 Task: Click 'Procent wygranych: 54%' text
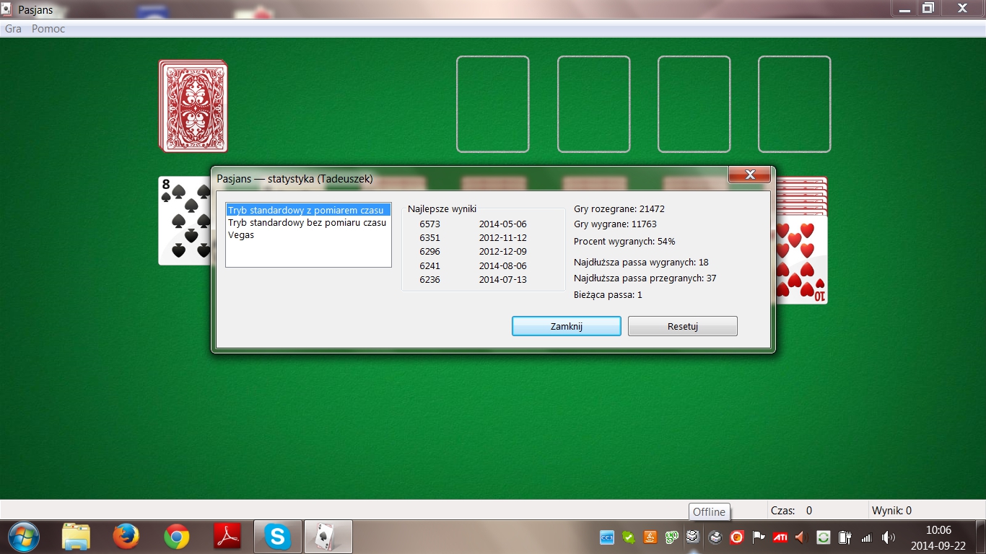point(624,241)
